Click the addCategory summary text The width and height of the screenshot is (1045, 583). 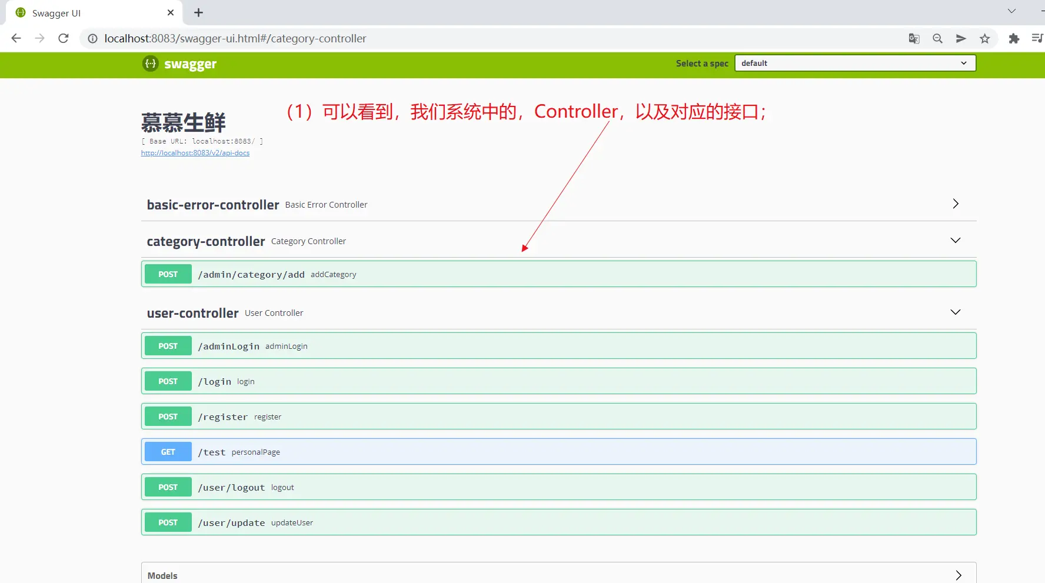click(334, 275)
